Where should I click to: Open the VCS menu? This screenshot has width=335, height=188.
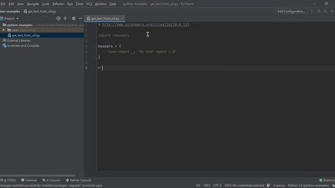89,4
